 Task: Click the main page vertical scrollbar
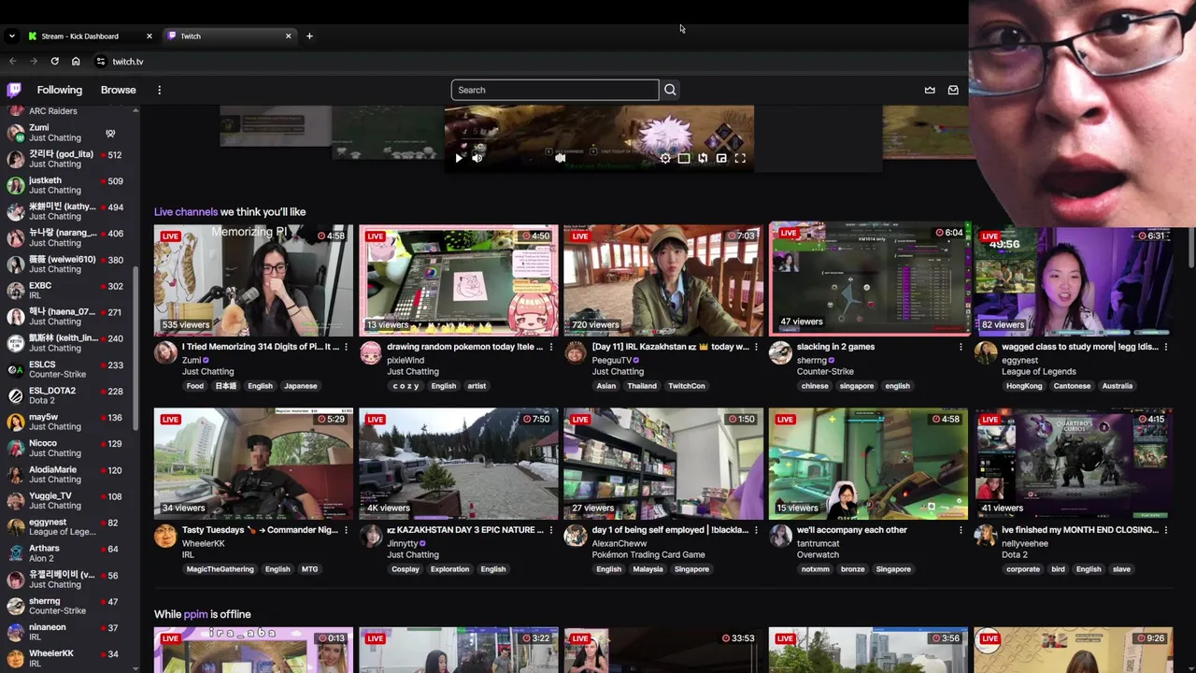(1192, 248)
